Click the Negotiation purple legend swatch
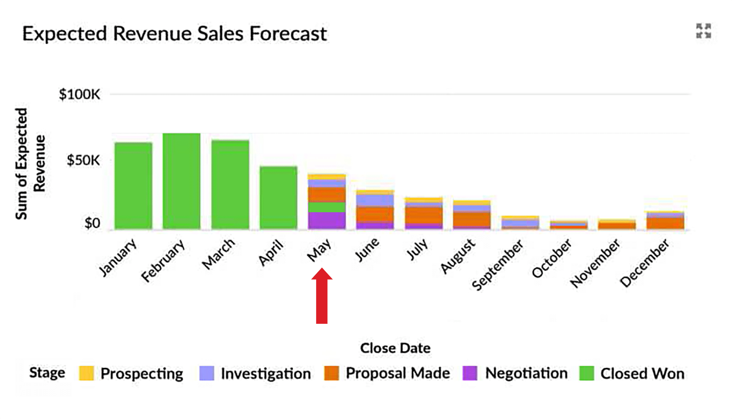The width and height of the screenshot is (732, 419). (x=470, y=373)
